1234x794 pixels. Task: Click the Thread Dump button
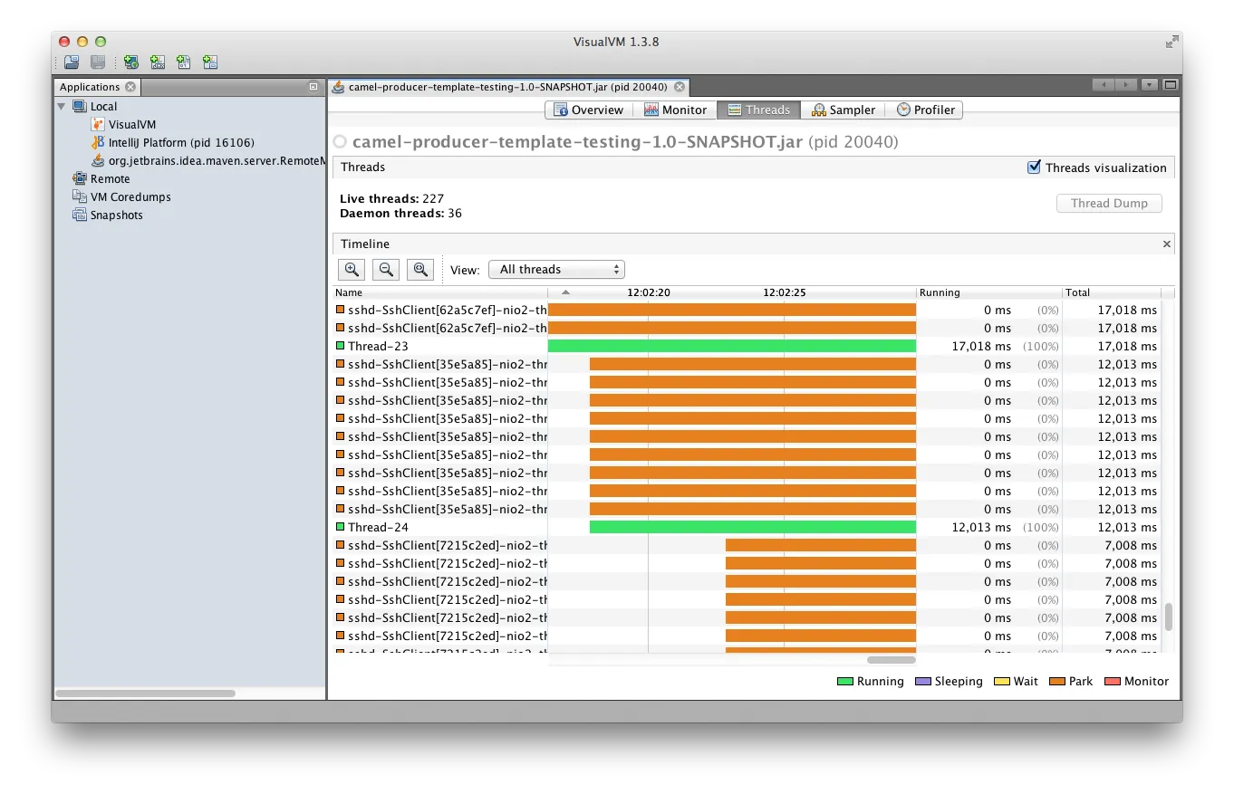point(1109,203)
